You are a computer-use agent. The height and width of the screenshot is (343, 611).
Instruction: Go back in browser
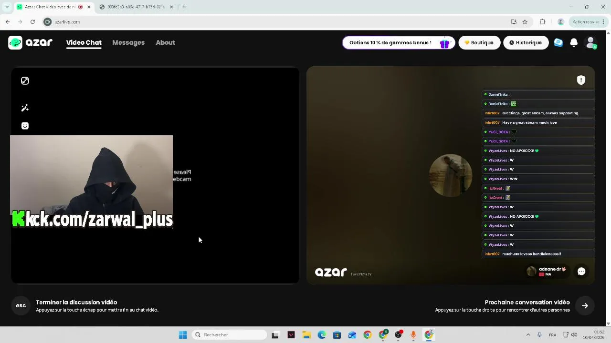[x=8, y=21]
